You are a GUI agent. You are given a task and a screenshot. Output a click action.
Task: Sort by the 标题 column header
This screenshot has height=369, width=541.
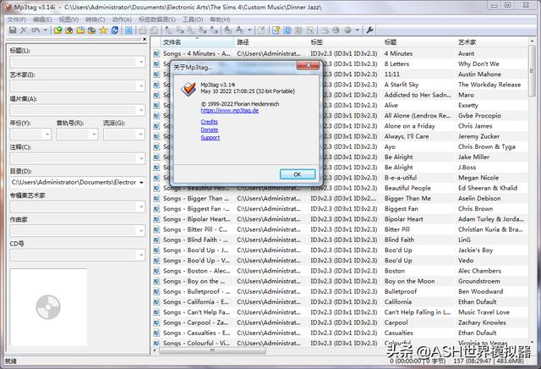[x=418, y=42]
